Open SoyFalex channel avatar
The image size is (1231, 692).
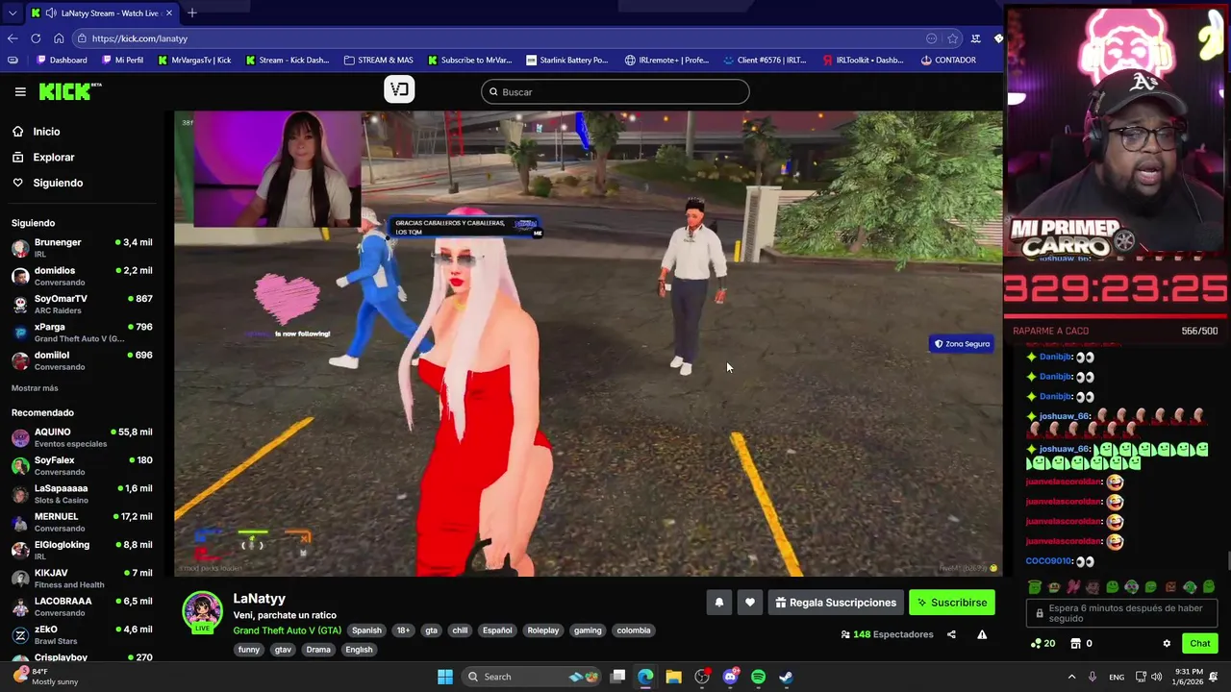coord(20,465)
